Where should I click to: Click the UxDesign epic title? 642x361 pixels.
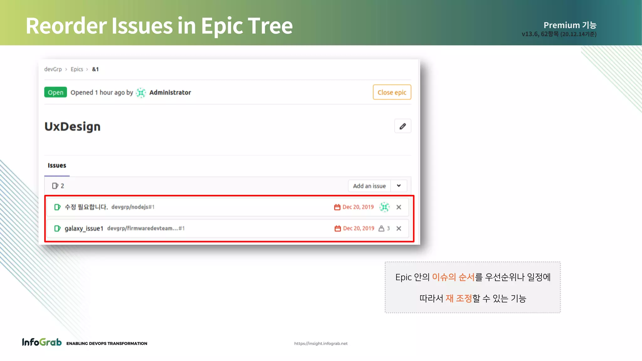click(x=72, y=127)
